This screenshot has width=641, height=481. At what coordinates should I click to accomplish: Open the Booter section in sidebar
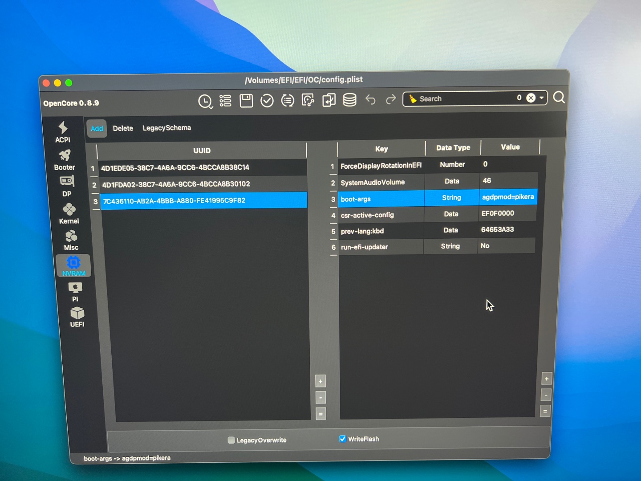coord(65,160)
